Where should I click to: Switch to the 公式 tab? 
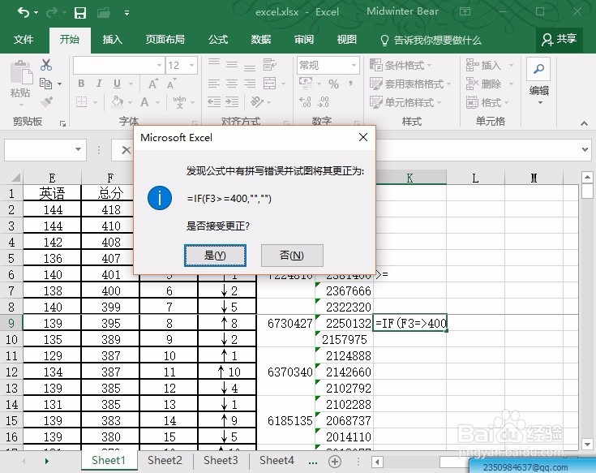click(218, 40)
